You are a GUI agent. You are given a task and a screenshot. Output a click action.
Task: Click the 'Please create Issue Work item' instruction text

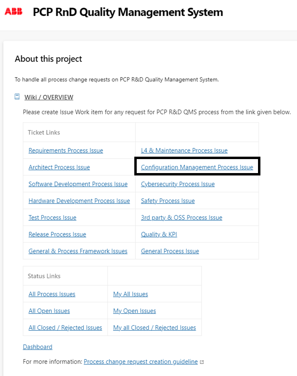click(157, 112)
